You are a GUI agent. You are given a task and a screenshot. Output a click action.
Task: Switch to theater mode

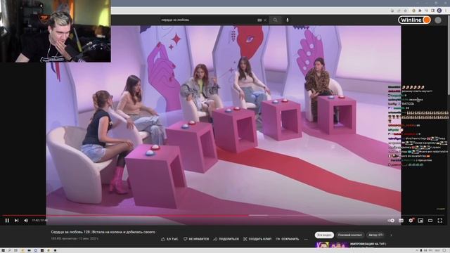[430, 220]
